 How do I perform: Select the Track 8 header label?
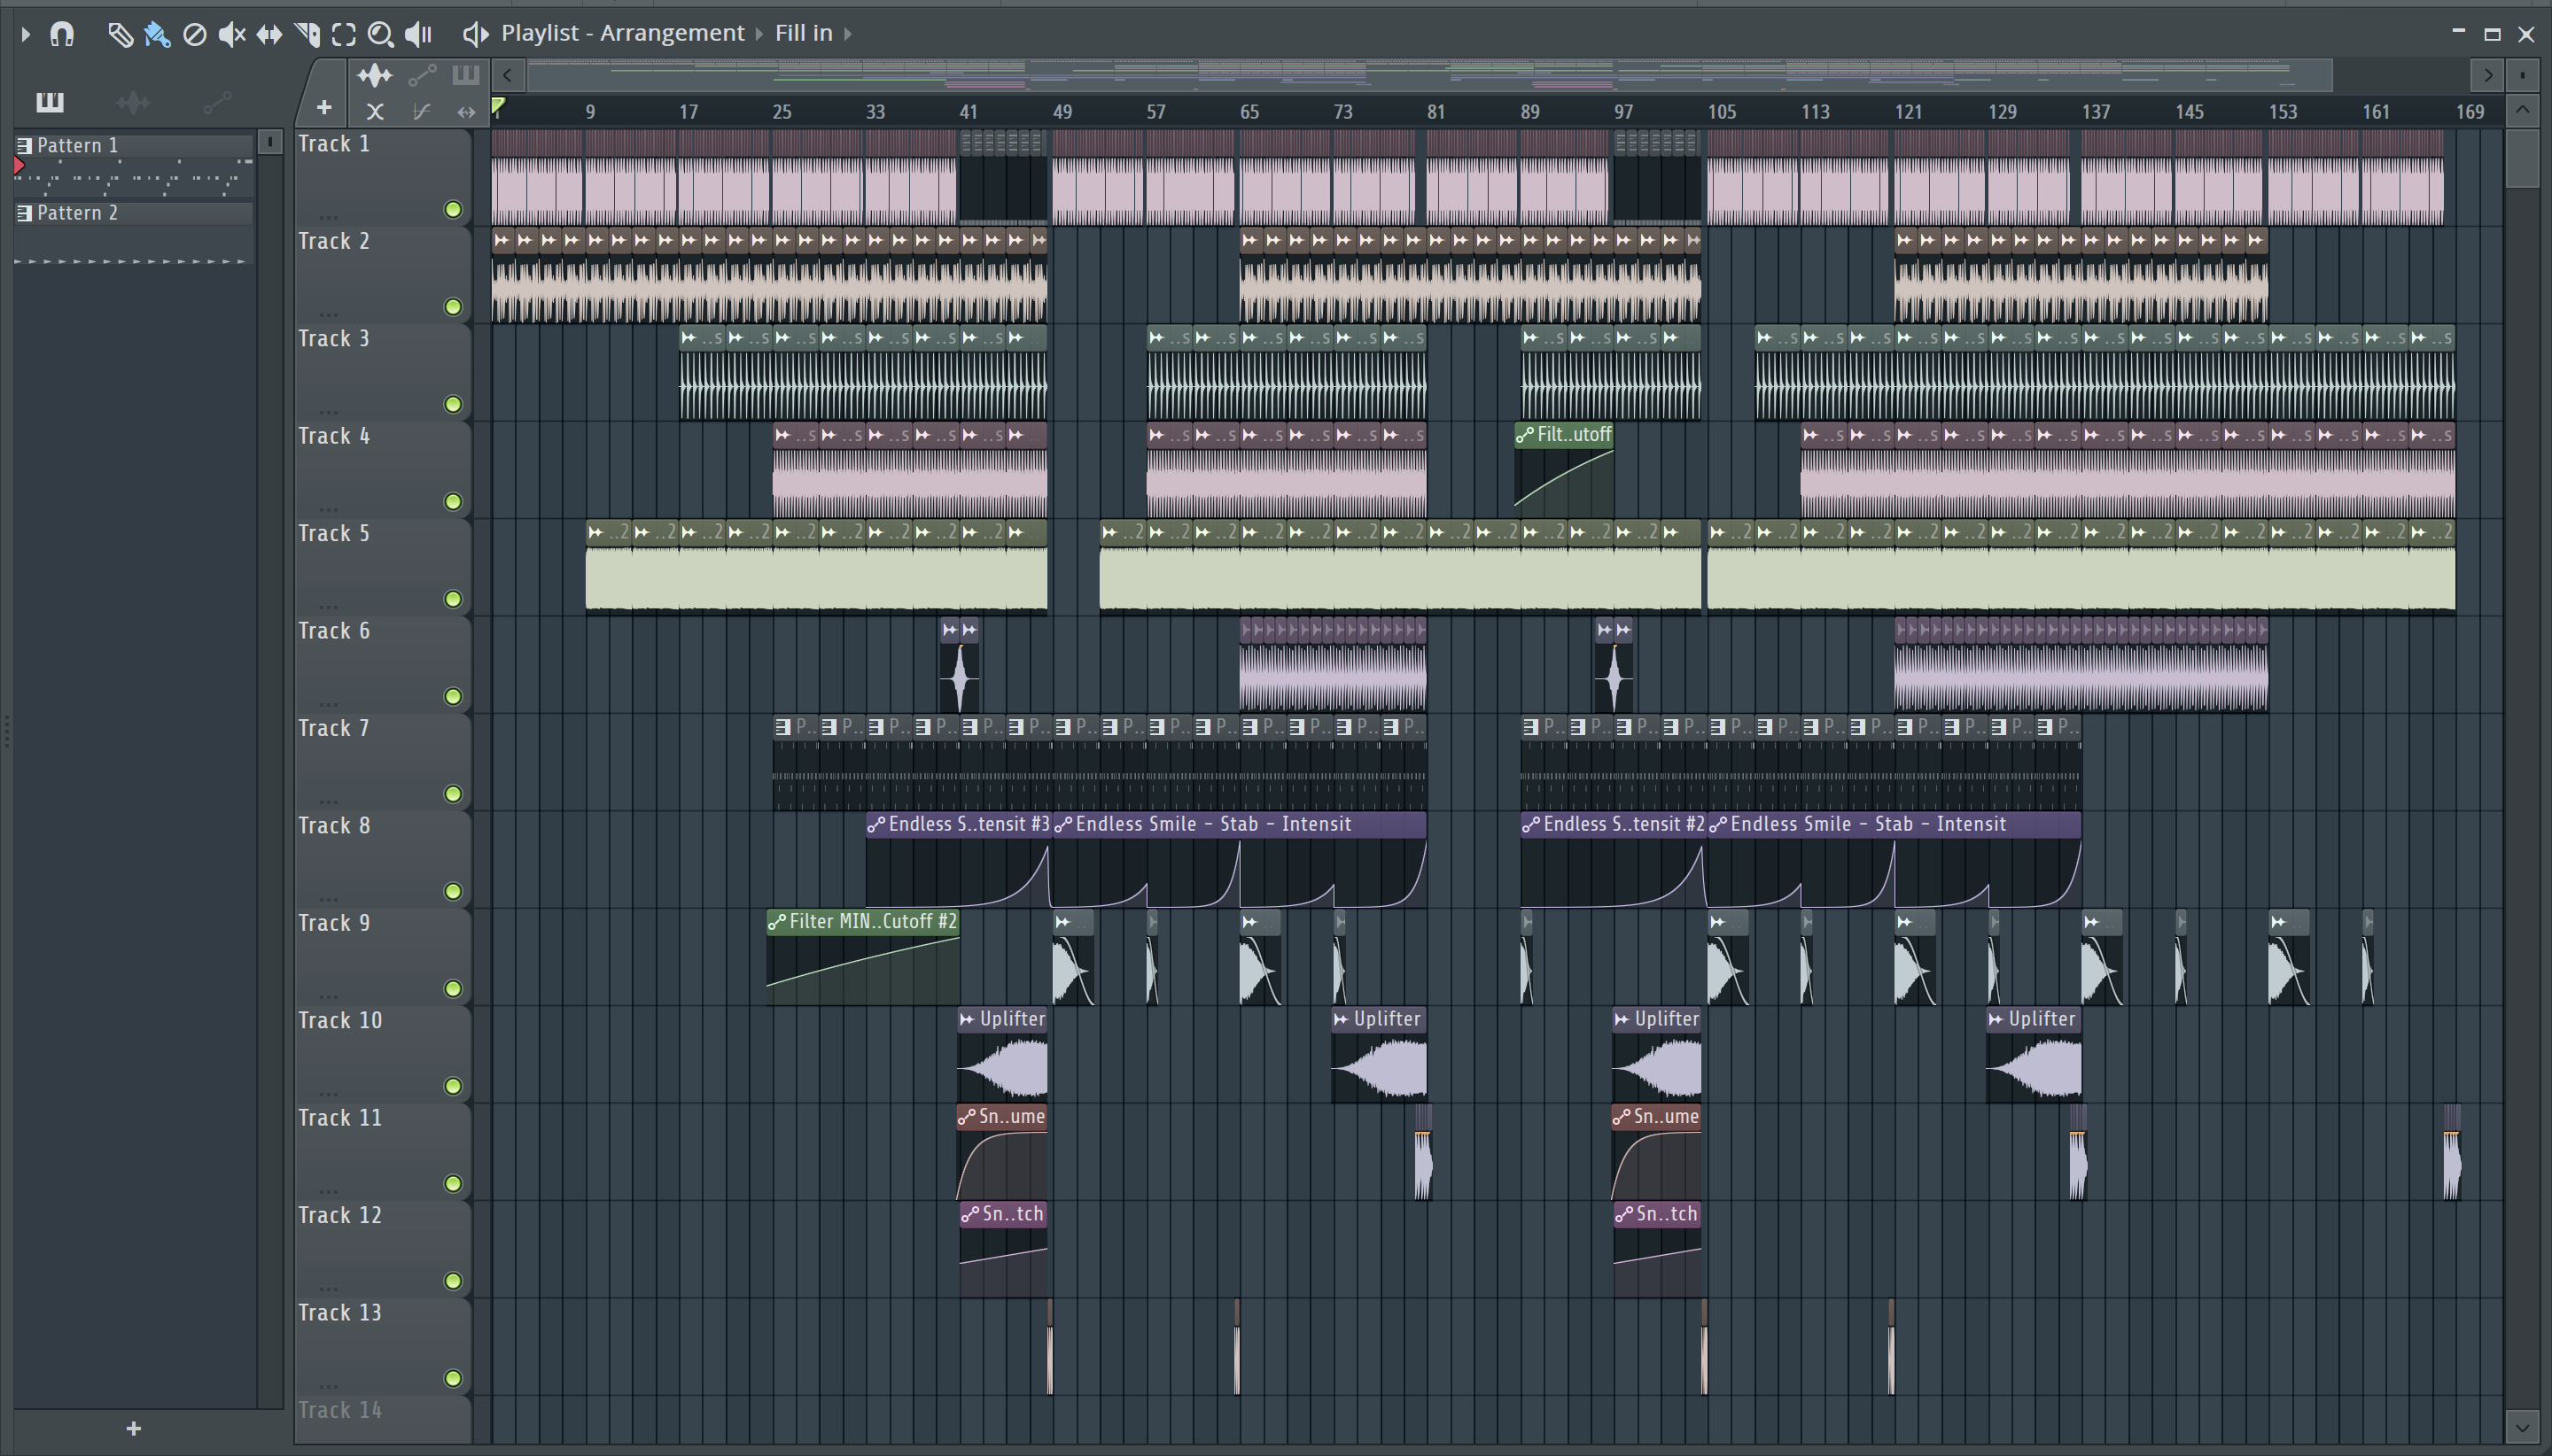[x=334, y=826]
